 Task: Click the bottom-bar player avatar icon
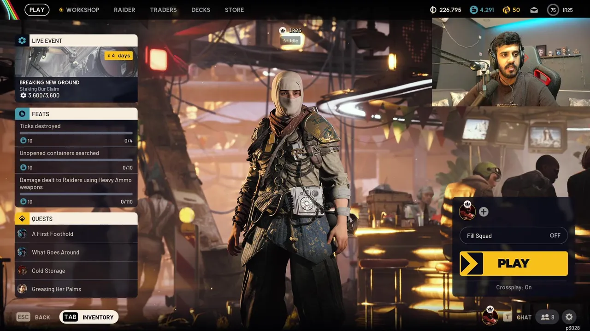(490, 316)
